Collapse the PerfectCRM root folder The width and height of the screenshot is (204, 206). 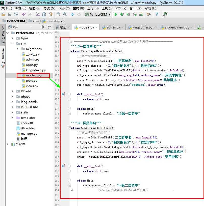(8, 33)
